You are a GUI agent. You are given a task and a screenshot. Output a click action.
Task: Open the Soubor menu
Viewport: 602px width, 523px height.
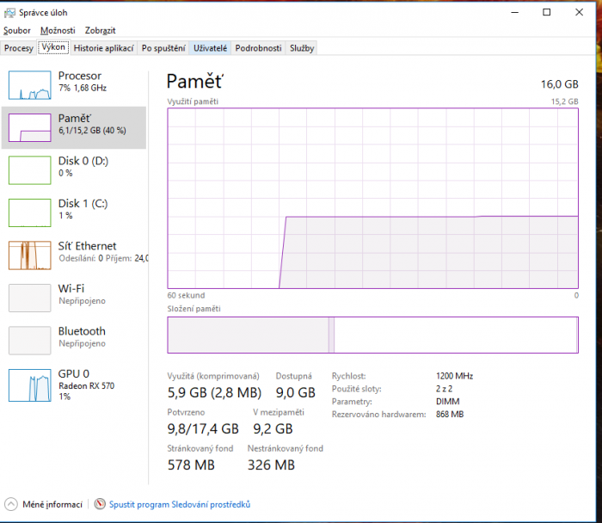coord(16,30)
